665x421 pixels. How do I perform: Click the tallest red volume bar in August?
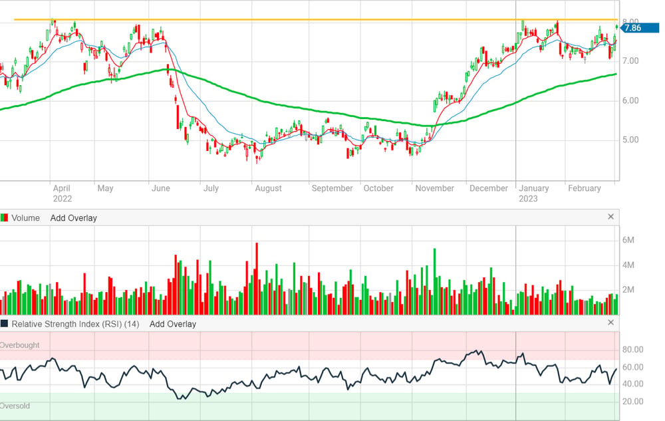257,279
